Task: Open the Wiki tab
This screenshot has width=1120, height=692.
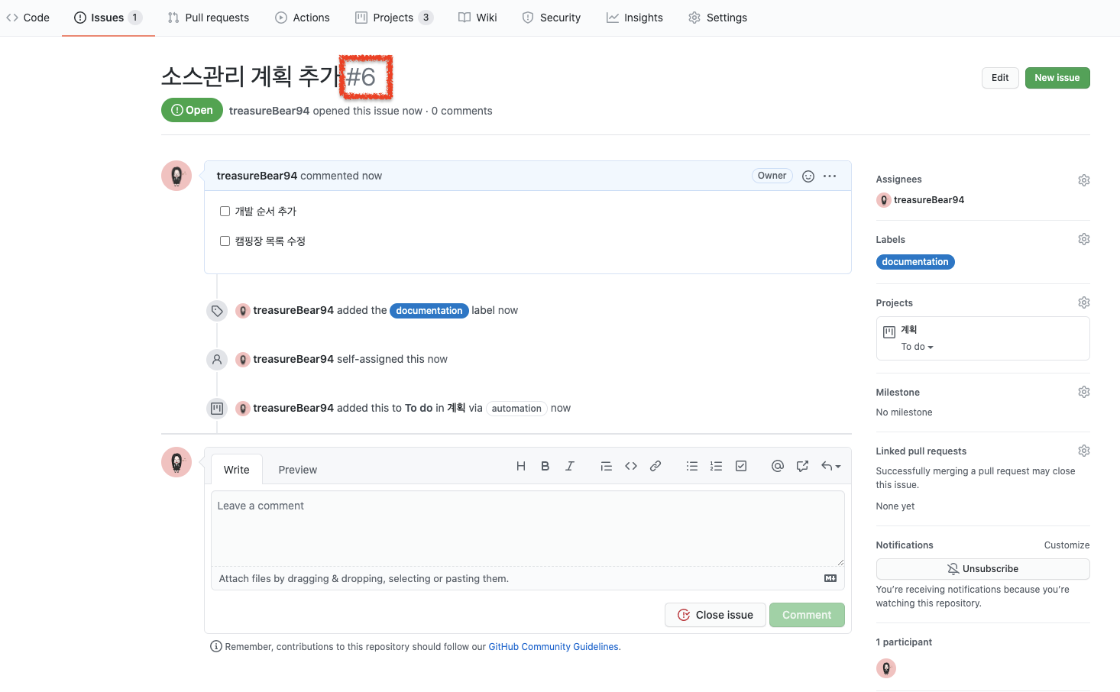Action: click(477, 18)
